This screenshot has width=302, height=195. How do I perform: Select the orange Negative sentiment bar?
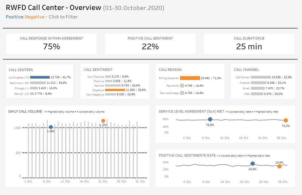[x=111, y=90]
